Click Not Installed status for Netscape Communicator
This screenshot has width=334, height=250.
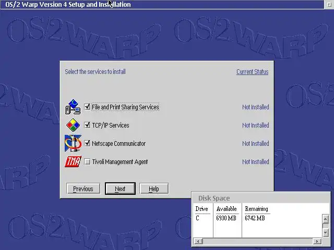[x=256, y=144]
